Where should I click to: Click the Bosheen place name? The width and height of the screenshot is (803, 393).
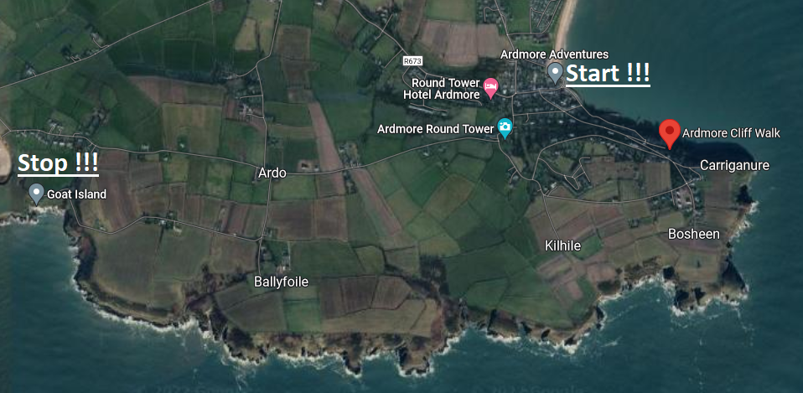(694, 235)
